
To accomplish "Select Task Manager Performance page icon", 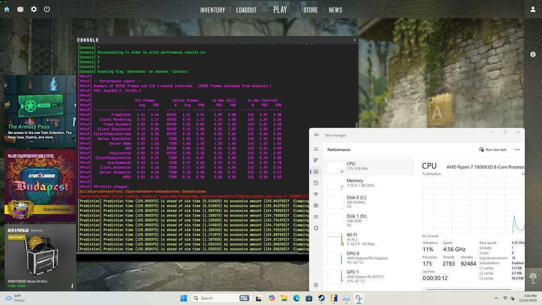I will (x=316, y=172).
